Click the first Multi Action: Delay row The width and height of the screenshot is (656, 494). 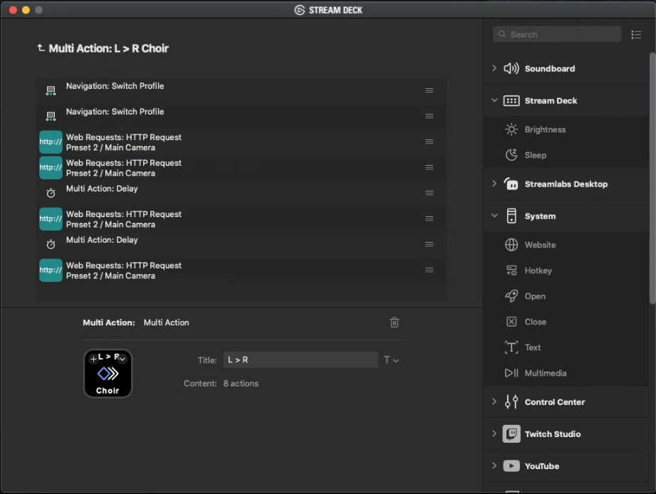[241, 193]
